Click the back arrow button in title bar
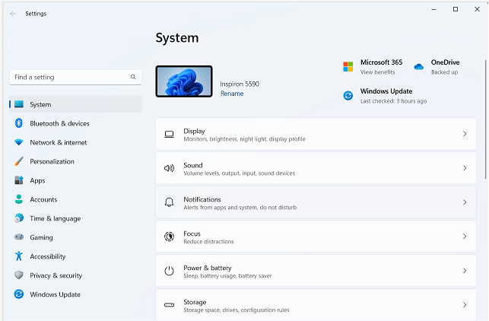489x321 pixels. coord(13,14)
